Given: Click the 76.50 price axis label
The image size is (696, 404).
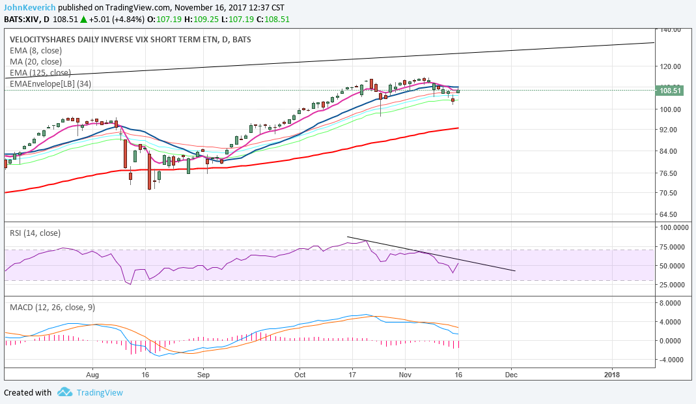Looking at the screenshot, I should click(x=669, y=173).
